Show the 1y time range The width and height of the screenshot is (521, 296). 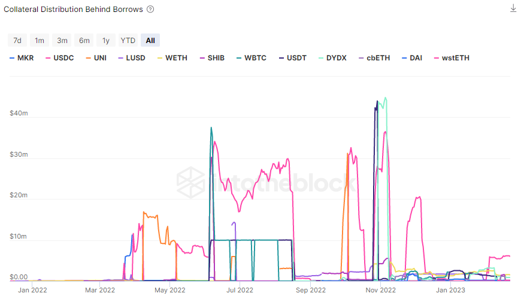point(106,41)
